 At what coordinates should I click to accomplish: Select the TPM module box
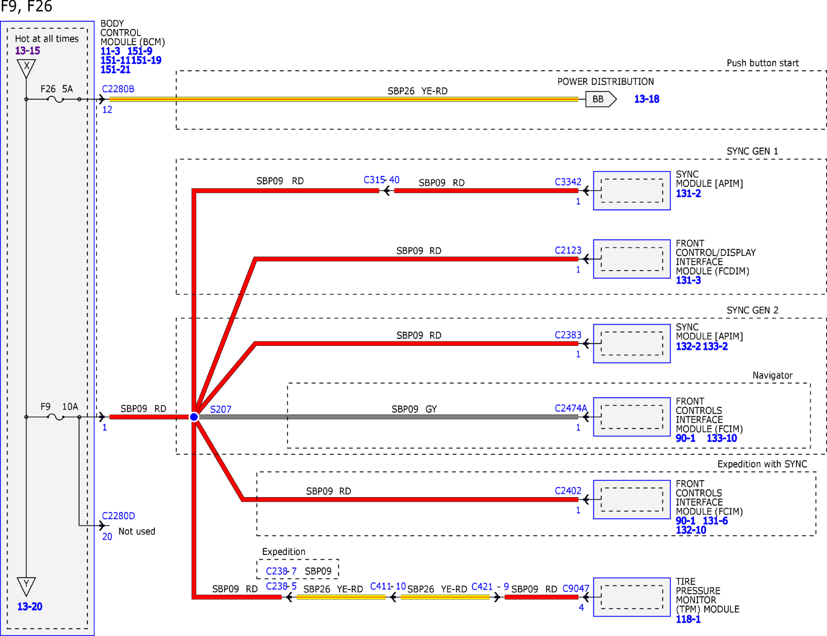point(632,597)
